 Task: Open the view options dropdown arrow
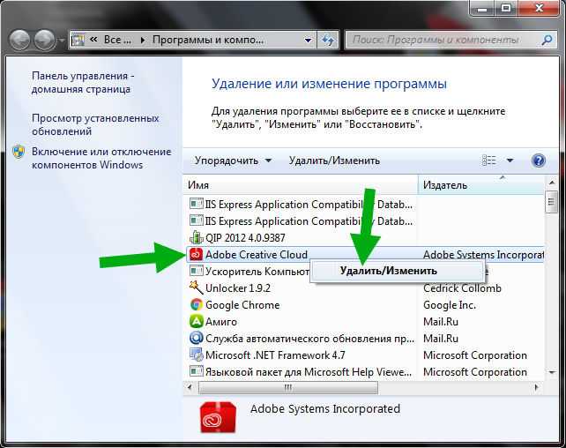coord(510,161)
